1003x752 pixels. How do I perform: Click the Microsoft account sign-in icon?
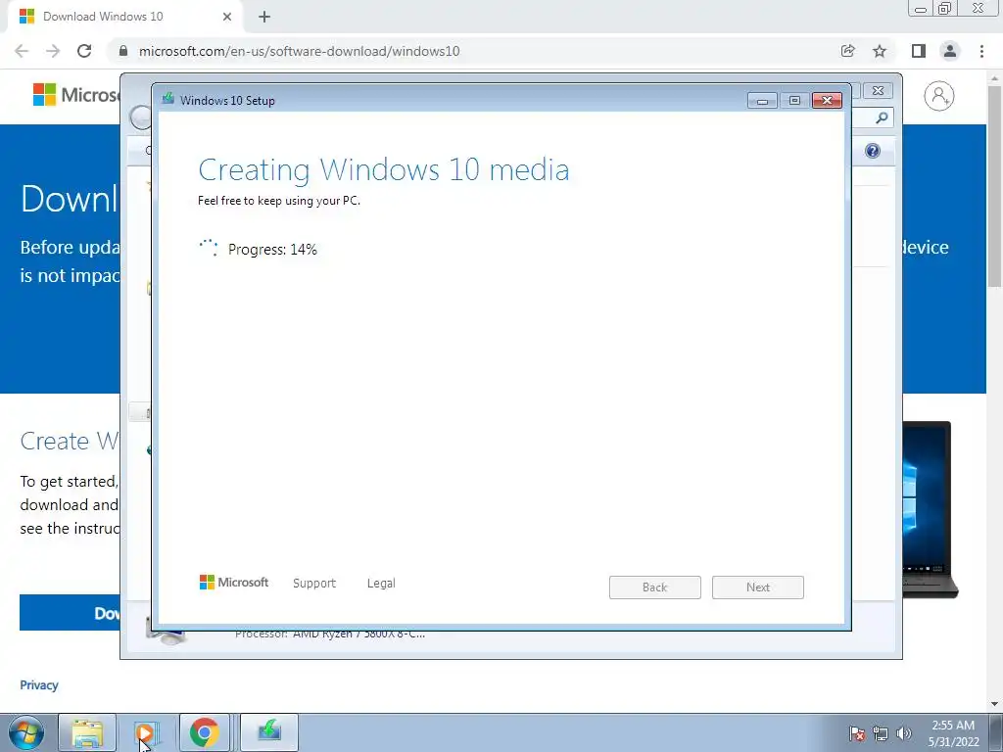[x=939, y=96]
